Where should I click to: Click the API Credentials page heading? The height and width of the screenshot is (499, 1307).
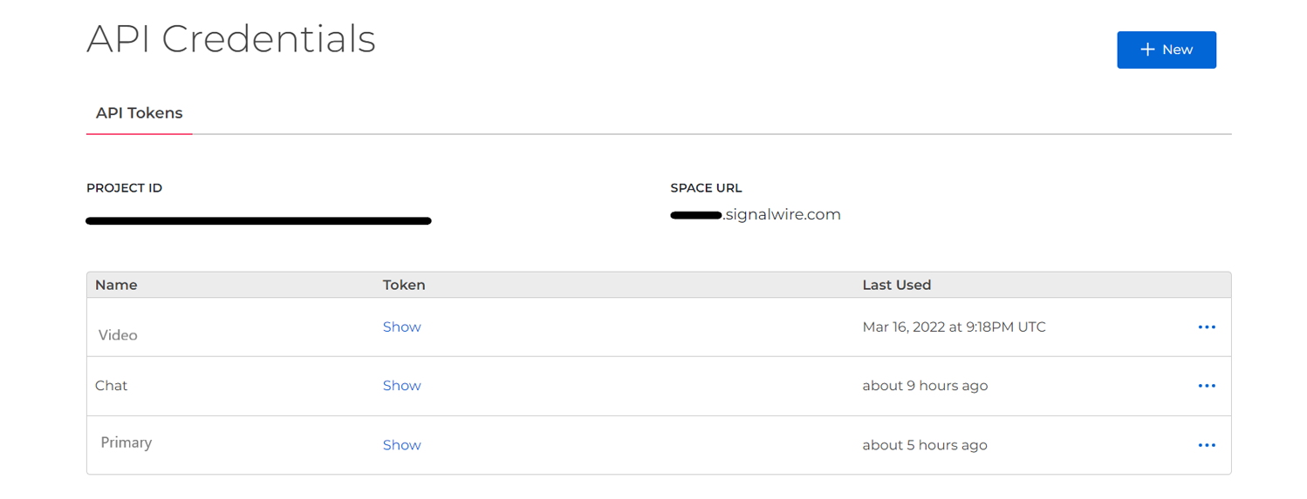click(231, 39)
